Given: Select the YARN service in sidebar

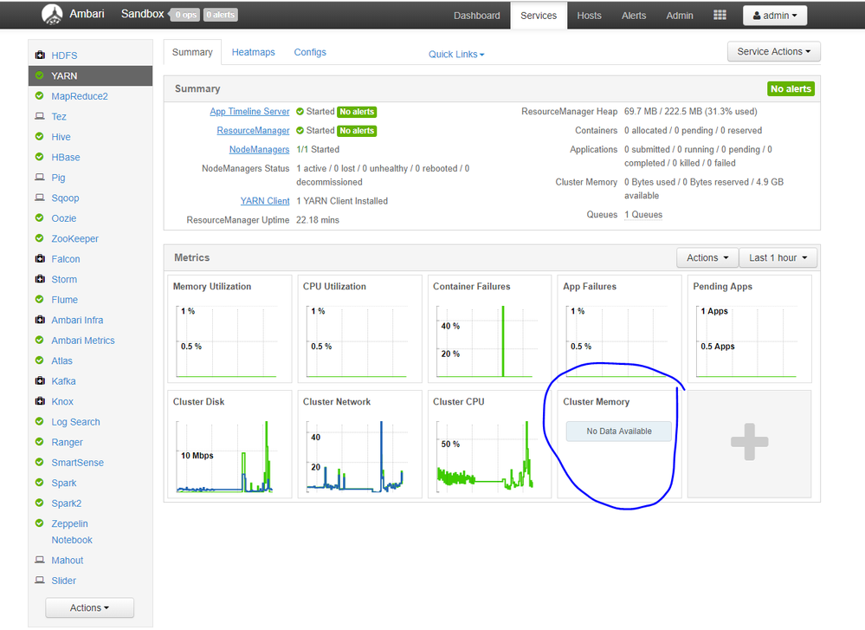Looking at the screenshot, I should pos(90,75).
